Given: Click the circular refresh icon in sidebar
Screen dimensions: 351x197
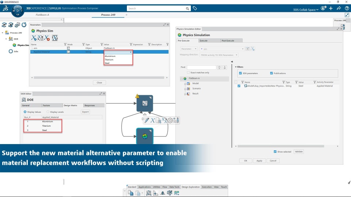Looking at the screenshot, I should (x=24, y=25).
